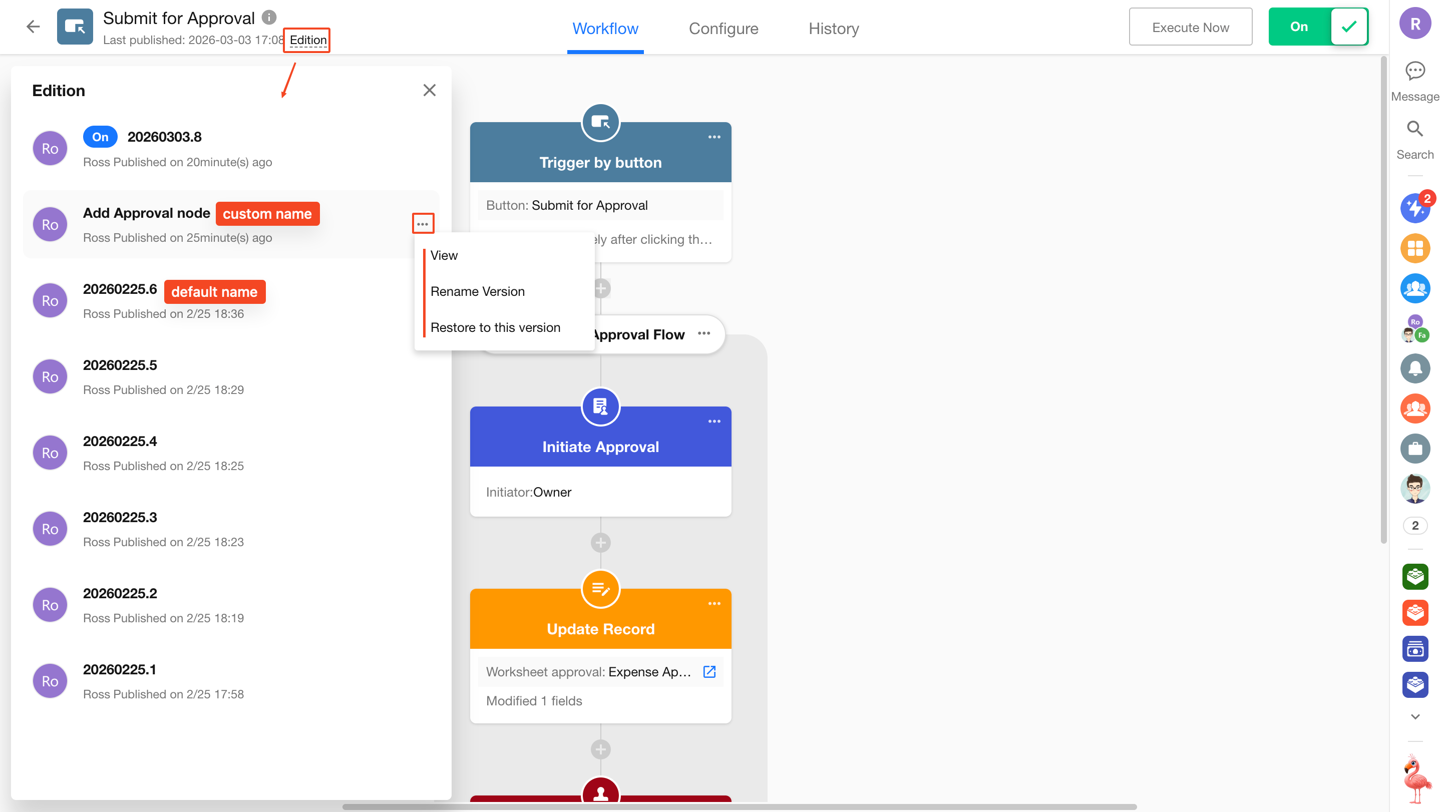Select Rename Version from the context menu
The height and width of the screenshot is (812, 1441).
tap(477, 291)
